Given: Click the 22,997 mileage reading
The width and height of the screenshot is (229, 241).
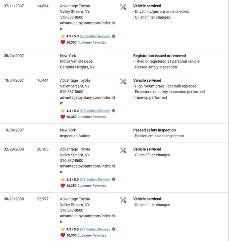Looking at the screenshot, I should (43, 199).
